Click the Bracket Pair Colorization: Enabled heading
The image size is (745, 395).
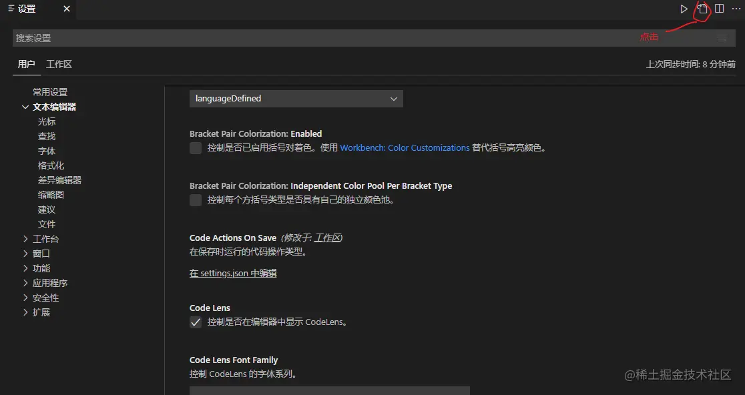point(256,134)
